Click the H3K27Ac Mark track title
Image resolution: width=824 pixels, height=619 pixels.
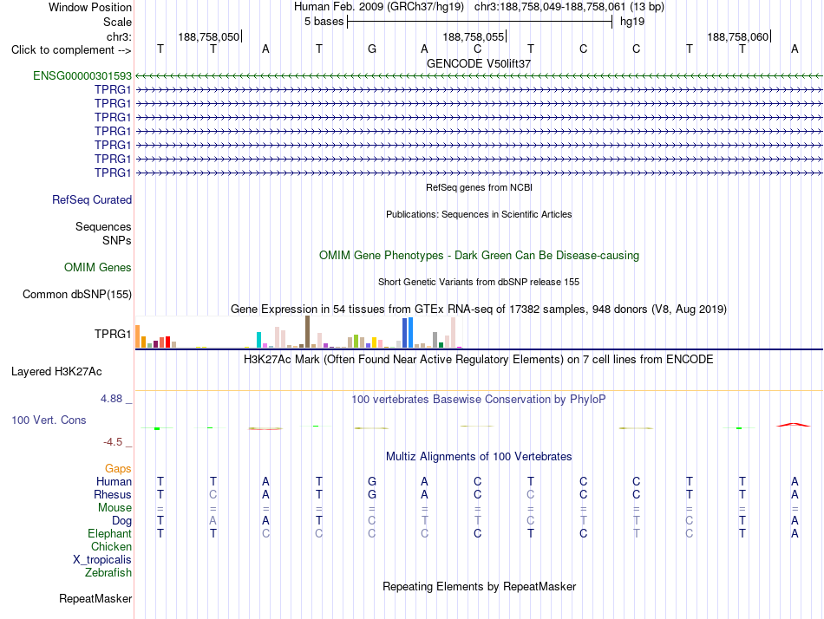point(479,360)
